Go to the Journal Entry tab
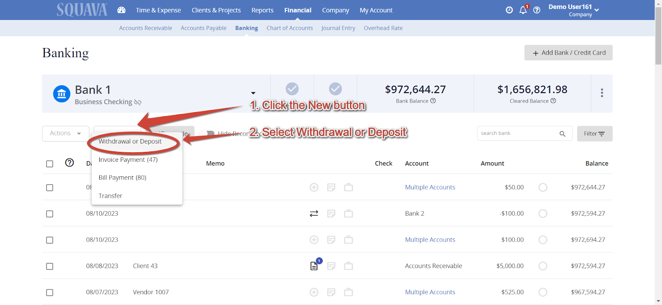The image size is (662, 305). pos(338,28)
